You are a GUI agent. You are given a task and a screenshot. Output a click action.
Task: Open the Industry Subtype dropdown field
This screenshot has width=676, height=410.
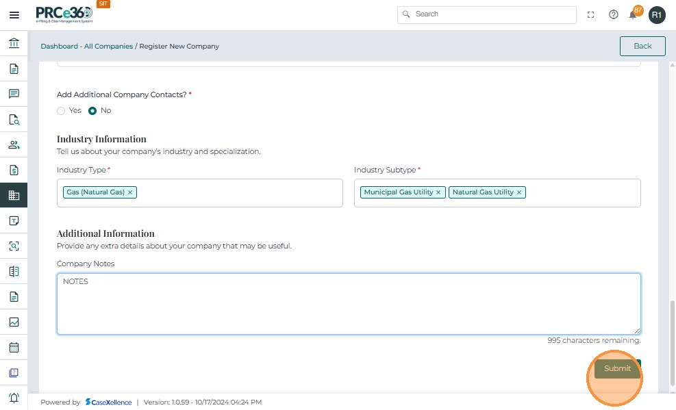tap(582, 193)
